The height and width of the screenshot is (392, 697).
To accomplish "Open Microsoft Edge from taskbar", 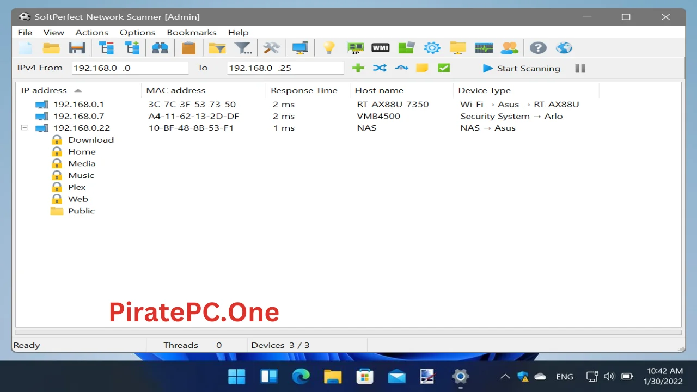I will click(301, 376).
